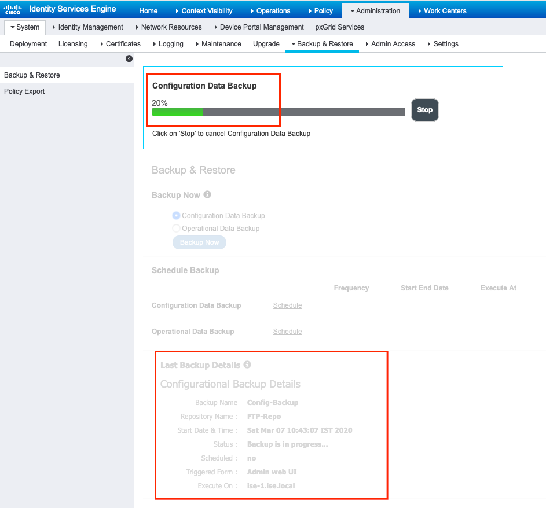Open the Licensing page
Viewport: 546px width, 508px height.
coord(73,44)
